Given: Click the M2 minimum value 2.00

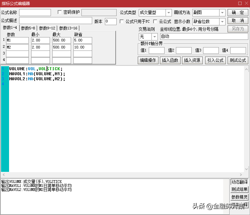Looking at the screenshot, I should (x=41, y=47).
